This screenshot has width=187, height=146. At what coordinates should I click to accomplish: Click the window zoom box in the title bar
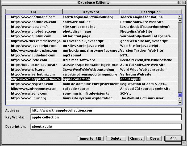[x=180, y=2]
